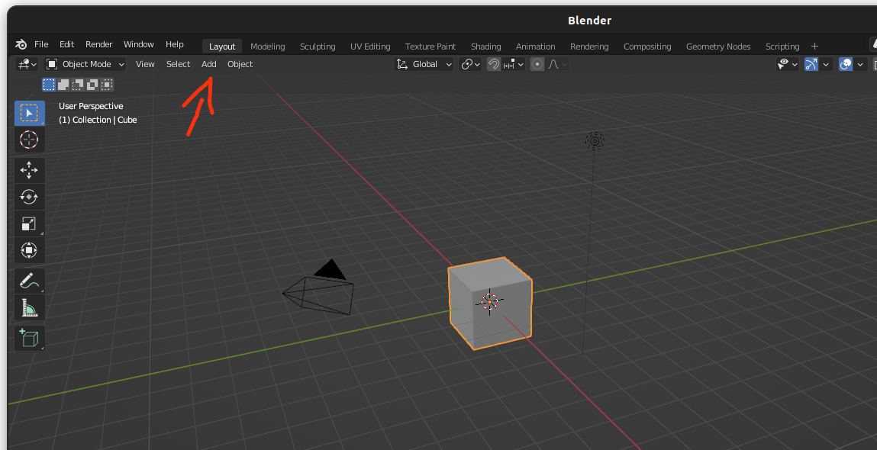Choose the Move tool in toolbar

(29, 170)
